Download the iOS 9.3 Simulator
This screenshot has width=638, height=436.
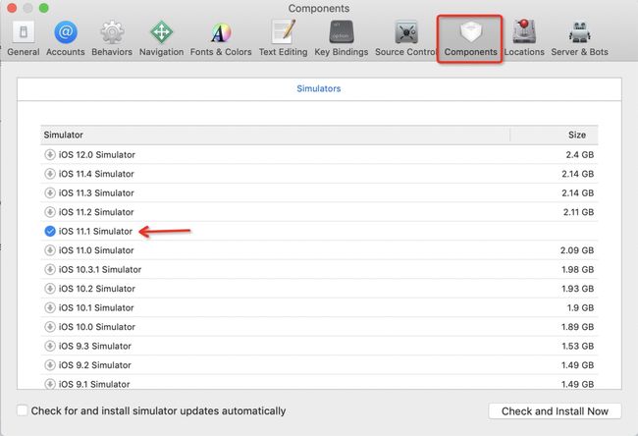[x=50, y=346]
